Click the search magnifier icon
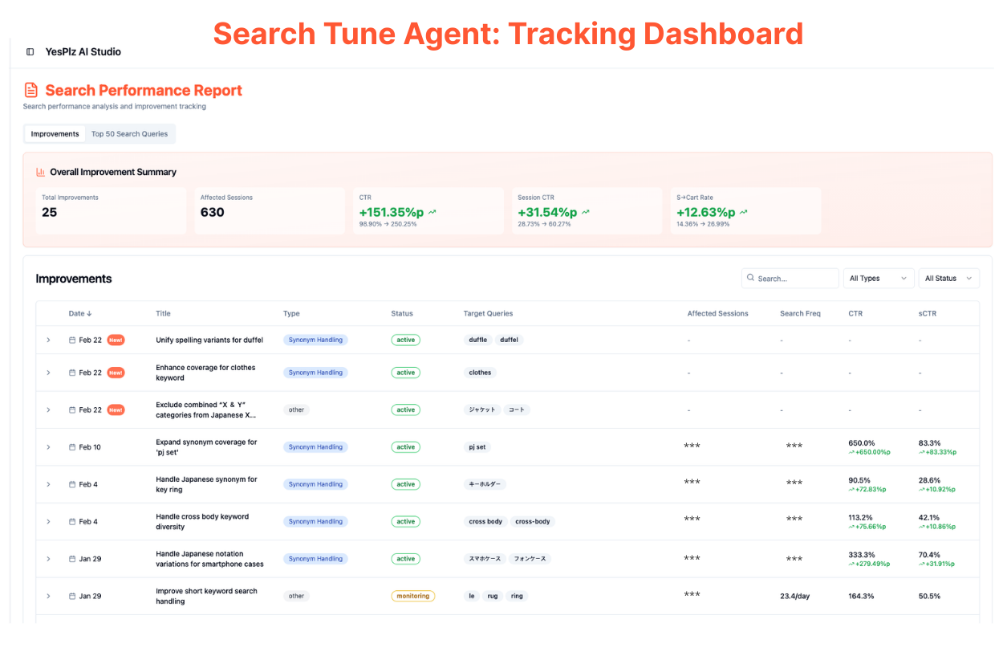Image resolution: width=1003 pixels, height=648 pixels. (x=750, y=279)
